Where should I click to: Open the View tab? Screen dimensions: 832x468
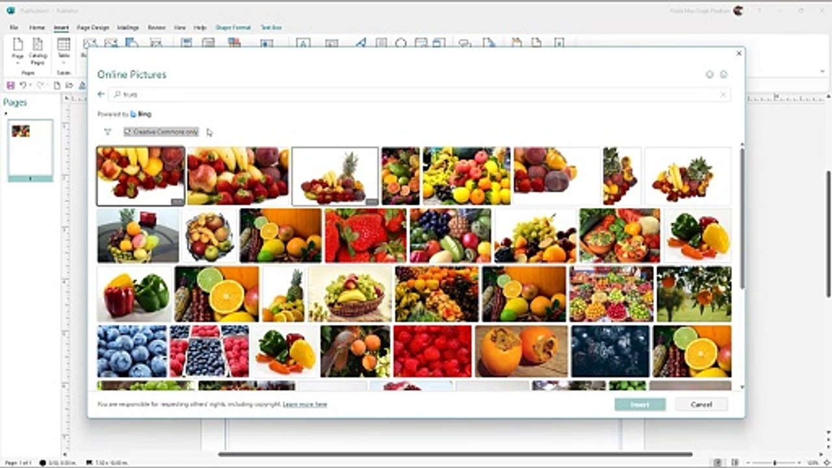[180, 28]
